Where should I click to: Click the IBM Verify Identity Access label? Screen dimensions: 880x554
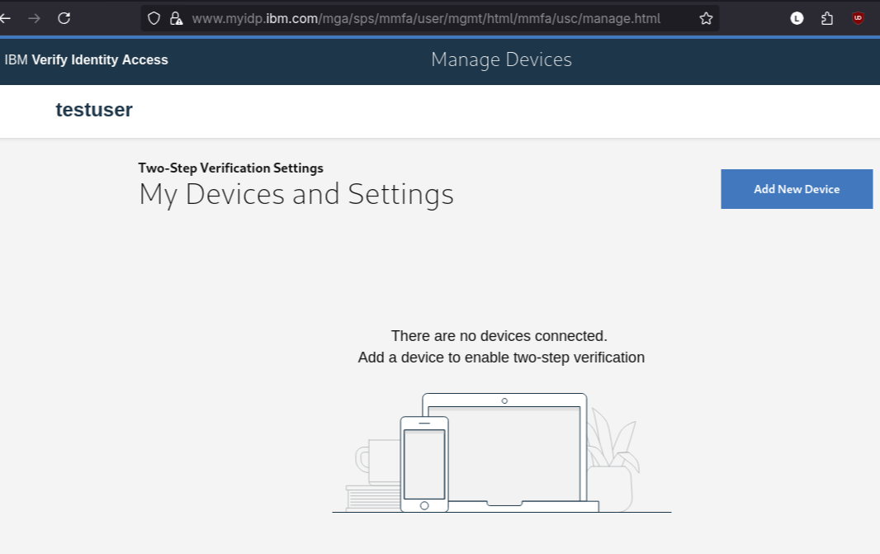pos(86,59)
